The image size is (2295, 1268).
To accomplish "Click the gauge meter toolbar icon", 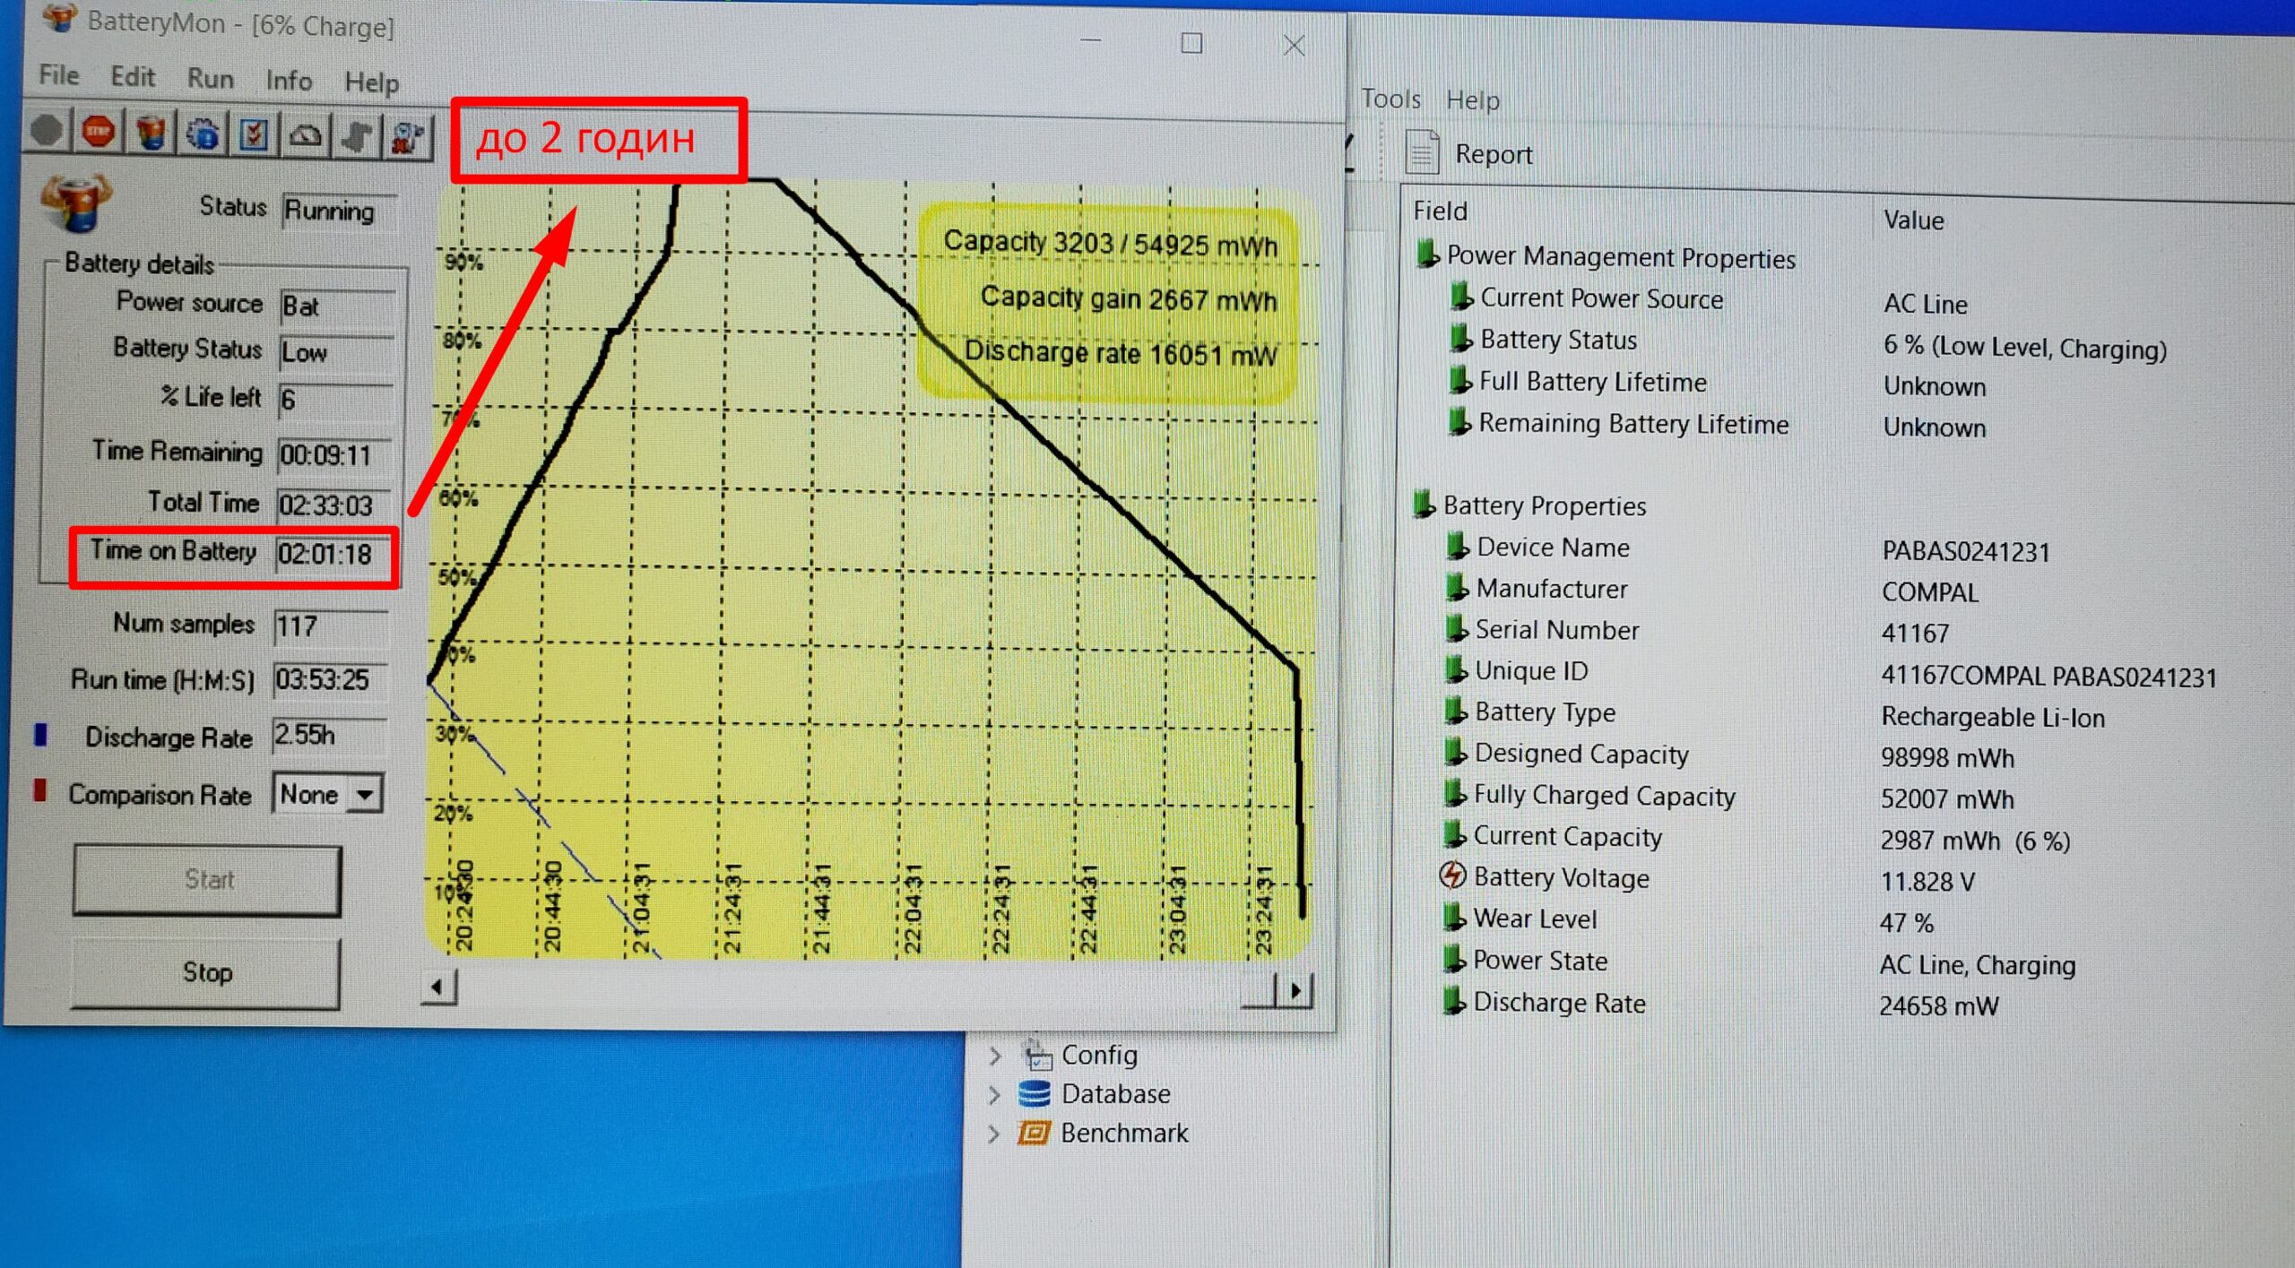I will (306, 137).
